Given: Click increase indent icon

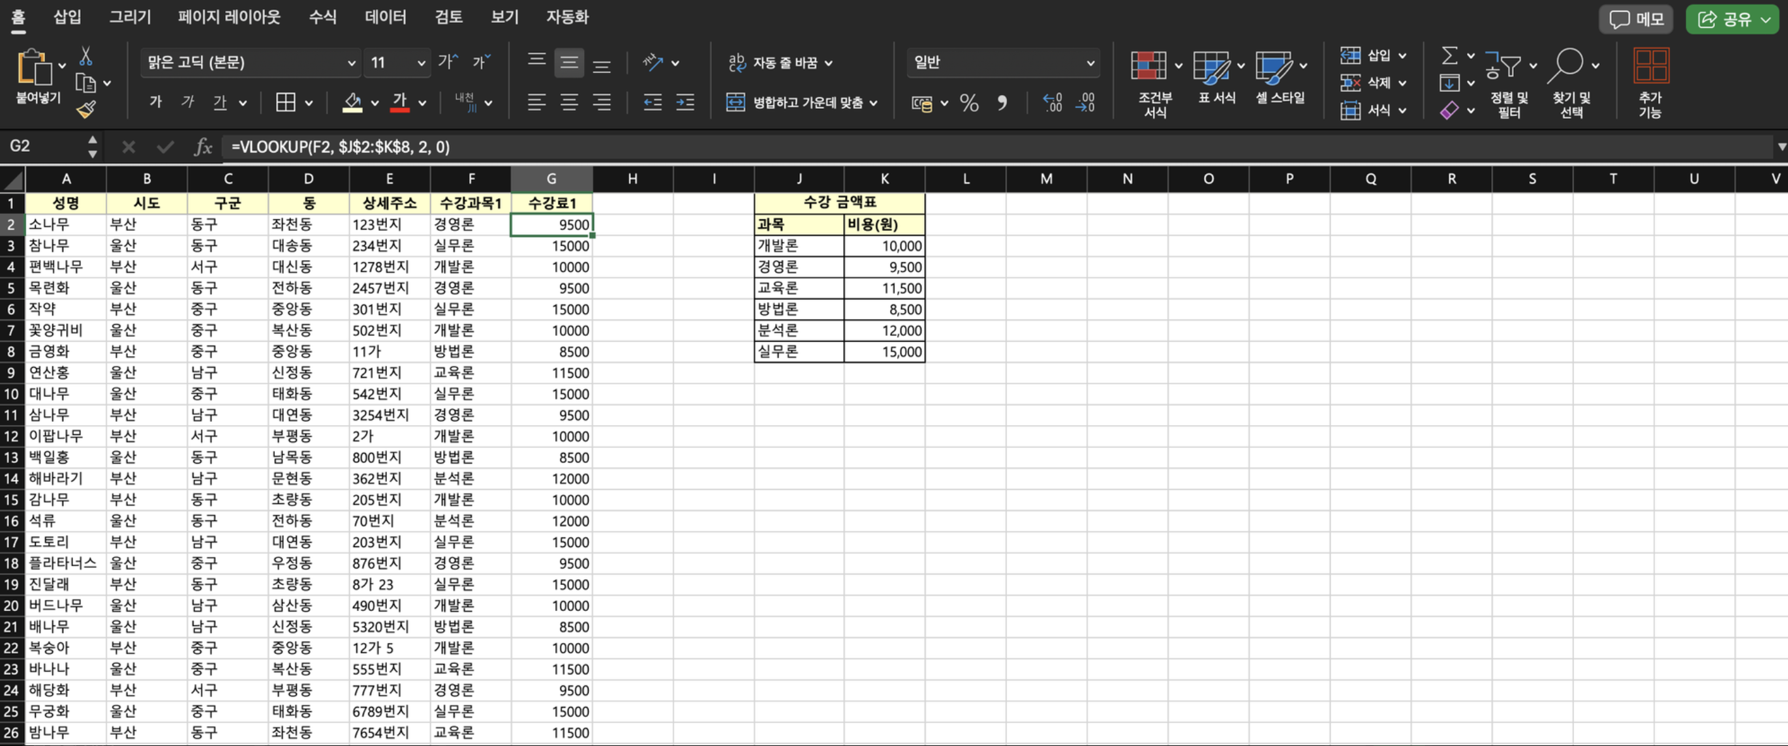Looking at the screenshot, I should point(685,103).
